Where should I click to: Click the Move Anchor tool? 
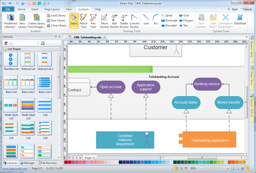pyautogui.click(x=105, y=21)
